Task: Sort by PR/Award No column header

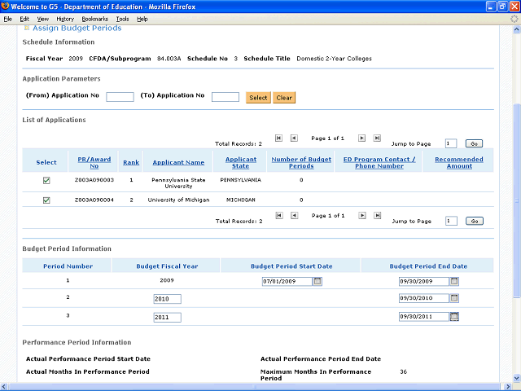Action: coord(94,162)
